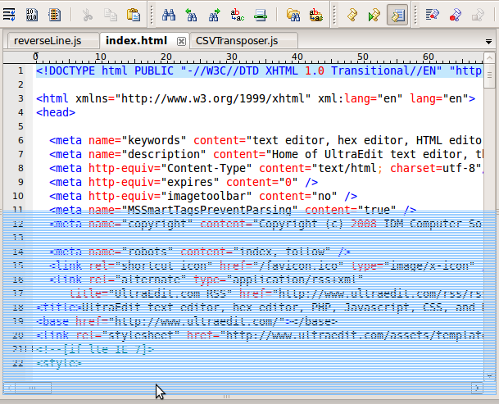The width and height of the screenshot is (499, 404).
Task: Click the edit macro icon
Action: [432, 15]
